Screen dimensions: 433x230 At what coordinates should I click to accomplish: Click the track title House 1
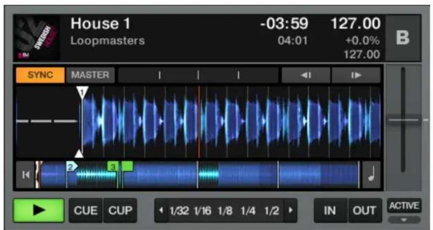[x=100, y=24]
